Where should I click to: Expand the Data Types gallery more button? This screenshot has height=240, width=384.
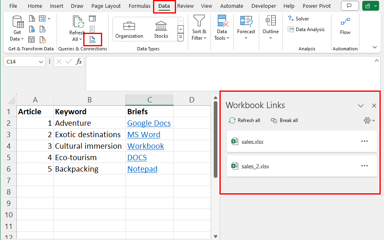[181, 37]
